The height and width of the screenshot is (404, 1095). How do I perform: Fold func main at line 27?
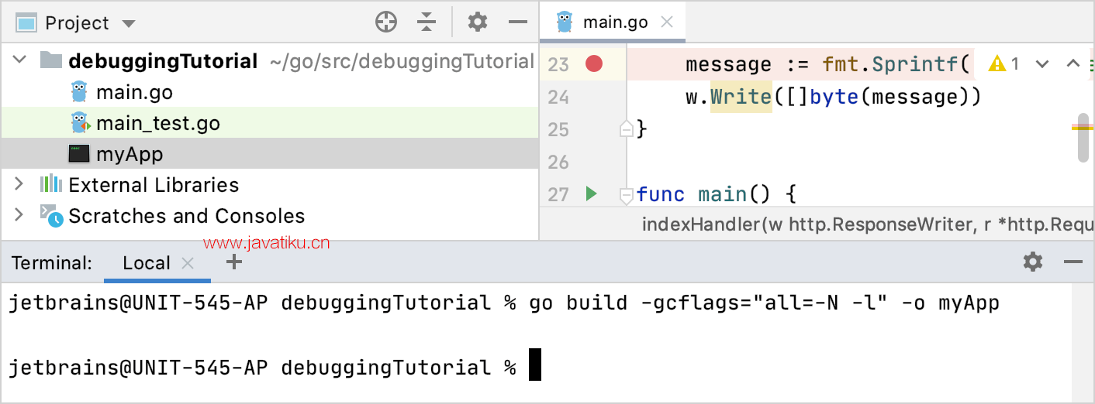coord(627,195)
